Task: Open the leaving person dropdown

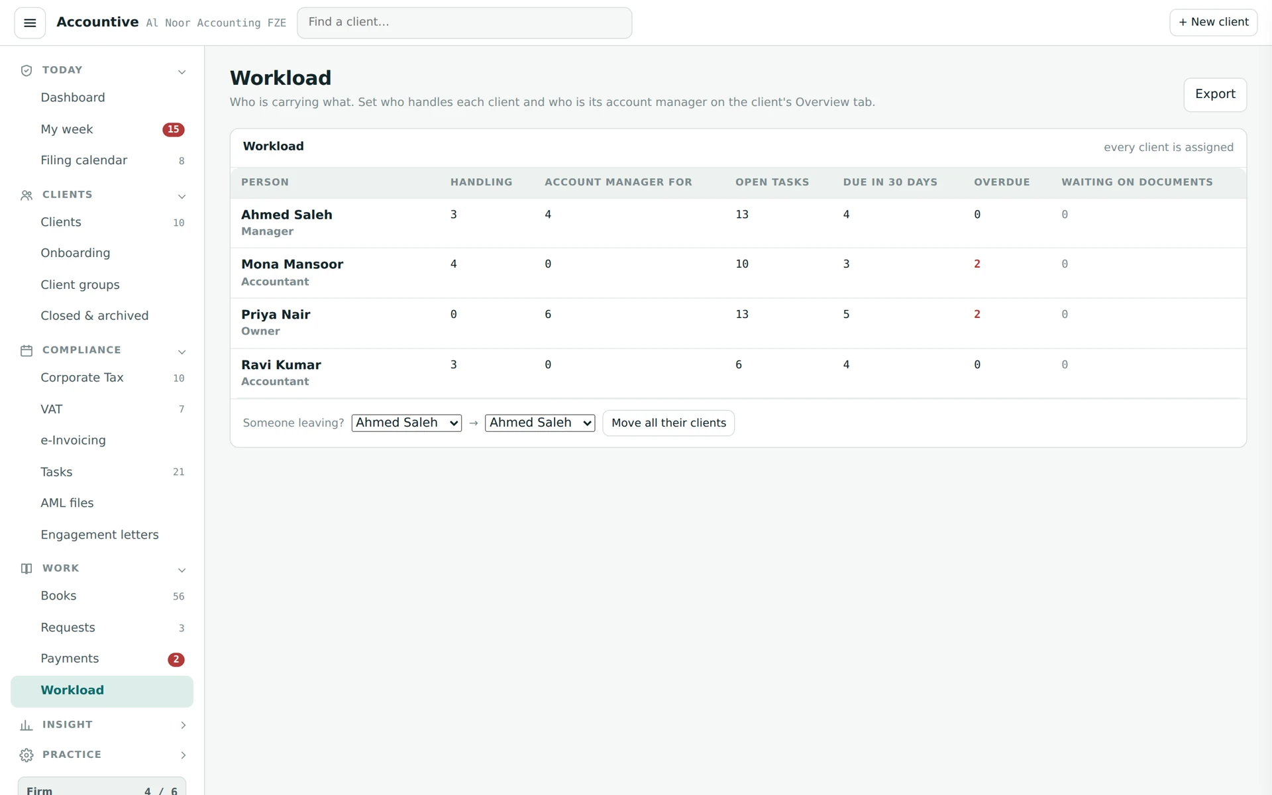Action: [x=406, y=423]
